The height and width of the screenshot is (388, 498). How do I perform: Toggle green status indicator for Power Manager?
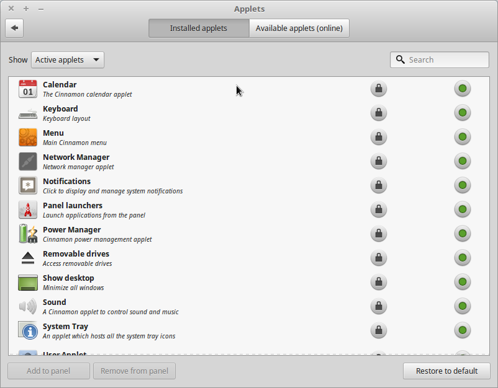click(463, 234)
